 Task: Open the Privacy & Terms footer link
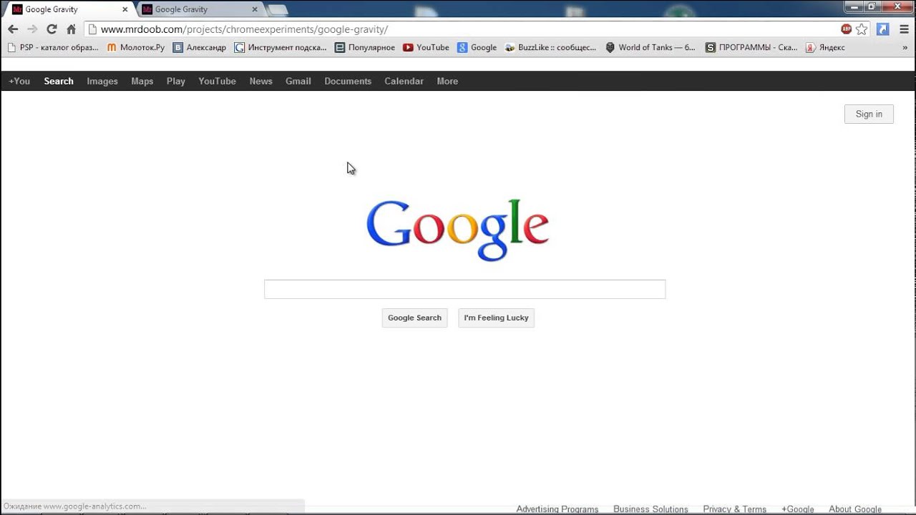[735, 509]
